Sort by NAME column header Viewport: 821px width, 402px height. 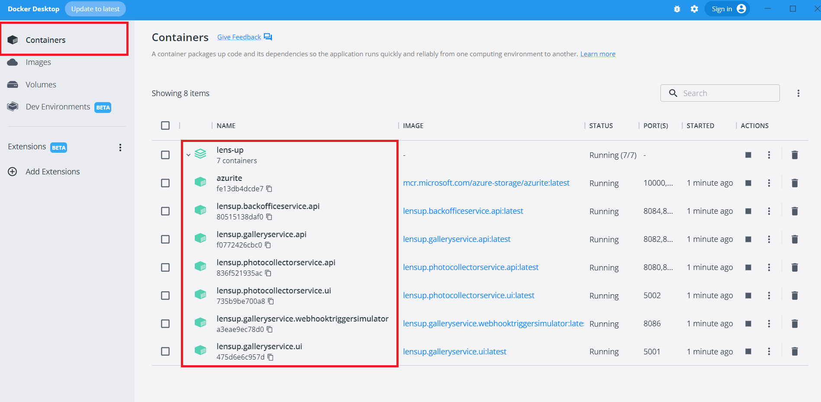(226, 126)
